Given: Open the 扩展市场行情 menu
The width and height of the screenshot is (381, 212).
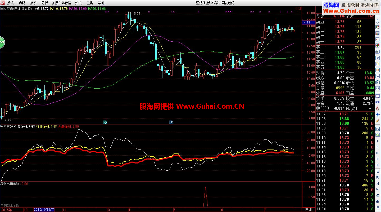Looking at the screenshot, I should coord(61,3).
